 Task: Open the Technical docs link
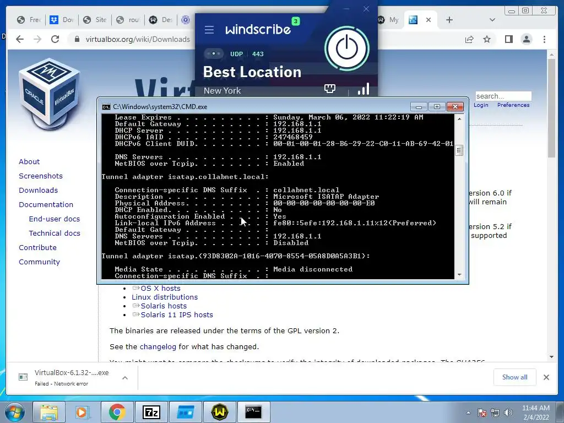[55, 234]
